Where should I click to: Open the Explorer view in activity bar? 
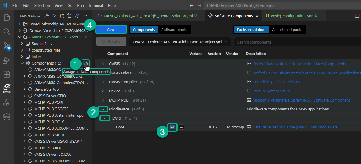click(x=7, y=17)
